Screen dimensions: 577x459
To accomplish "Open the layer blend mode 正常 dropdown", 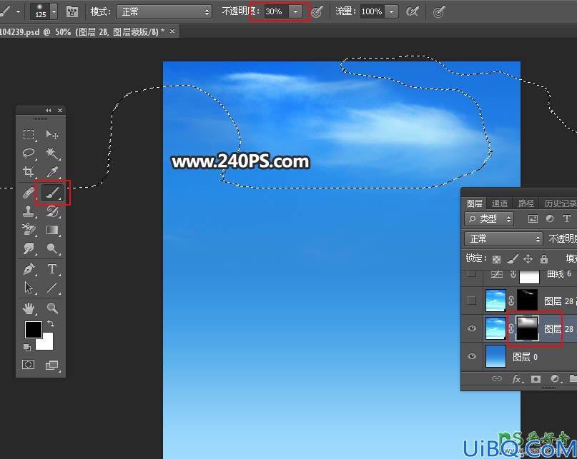I will (503, 239).
